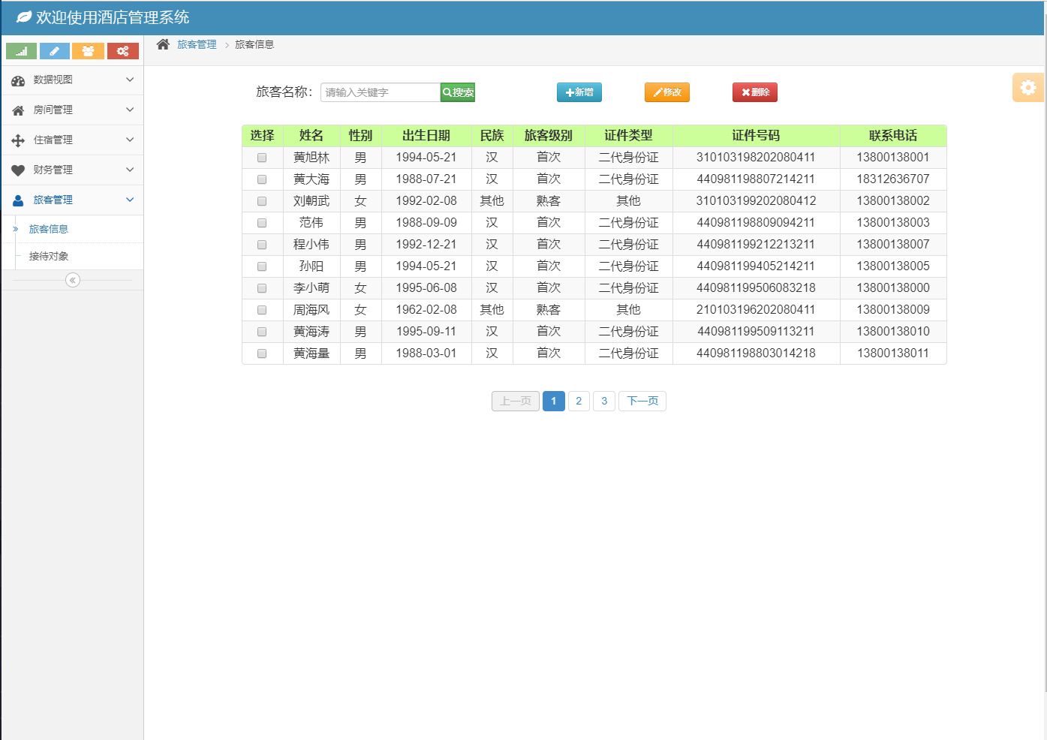Click the heart icon beside 财务管理
The image size is (1047, 740).
point(17,170)
